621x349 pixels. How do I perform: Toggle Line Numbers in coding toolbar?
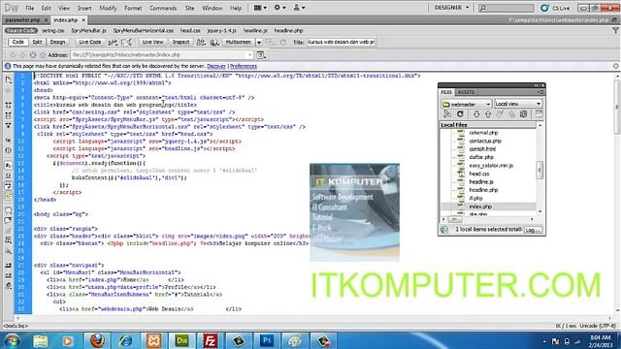click(x=9, y=165)
